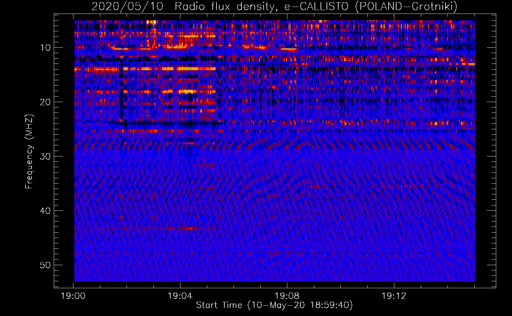The image size is (512, 316).
Task: Click the '20' frequency tick label
Action: 46,102
